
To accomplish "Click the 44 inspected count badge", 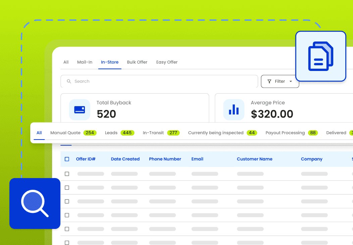I will tap(252, 133).
